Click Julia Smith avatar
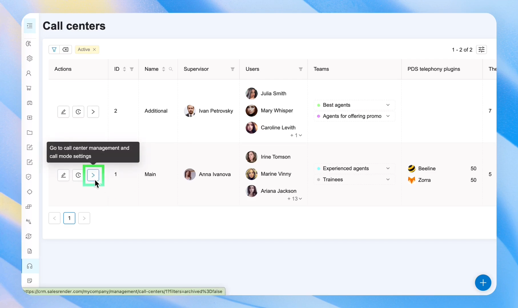Viewport: 518px width, 308px height. [x=252, y=94]
